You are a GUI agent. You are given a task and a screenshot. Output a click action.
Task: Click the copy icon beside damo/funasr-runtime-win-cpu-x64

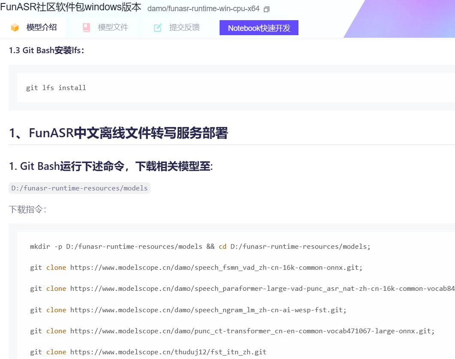(267, 8)
